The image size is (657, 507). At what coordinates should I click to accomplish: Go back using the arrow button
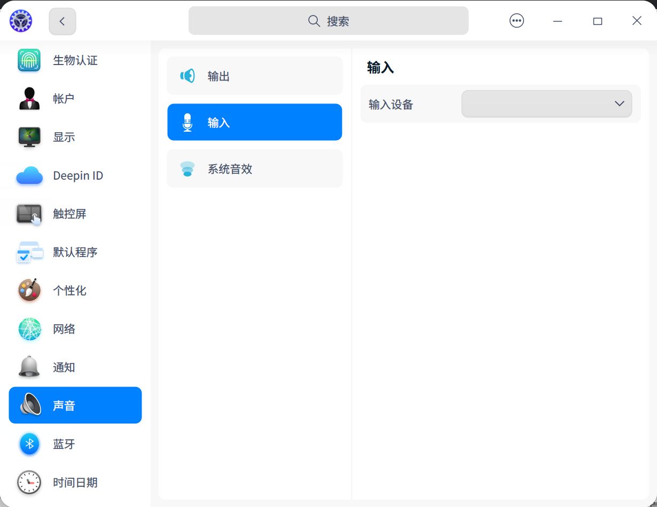pyautogui.click(x=62, y=21)
